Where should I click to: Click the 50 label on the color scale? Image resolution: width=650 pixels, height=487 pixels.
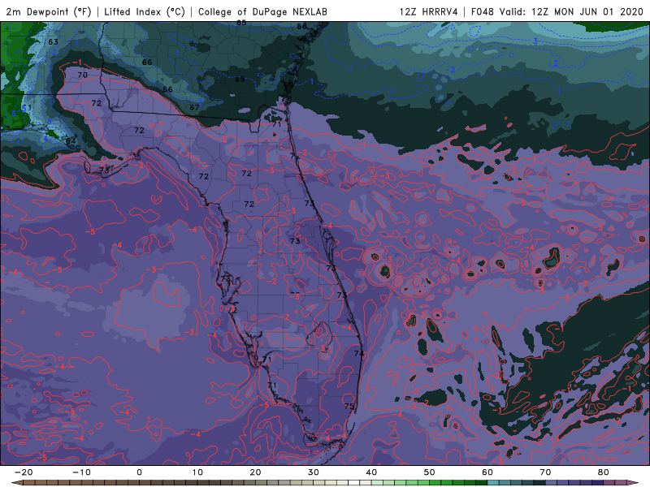point(430,472)
